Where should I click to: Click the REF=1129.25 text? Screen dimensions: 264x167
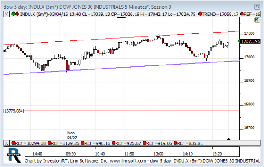(65, 143)
